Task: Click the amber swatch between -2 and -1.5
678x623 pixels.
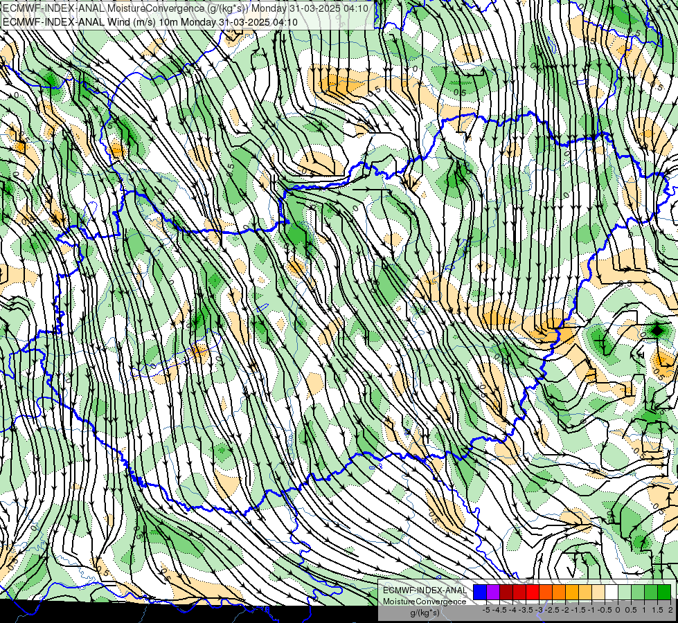Action: [x=572, y=593]
